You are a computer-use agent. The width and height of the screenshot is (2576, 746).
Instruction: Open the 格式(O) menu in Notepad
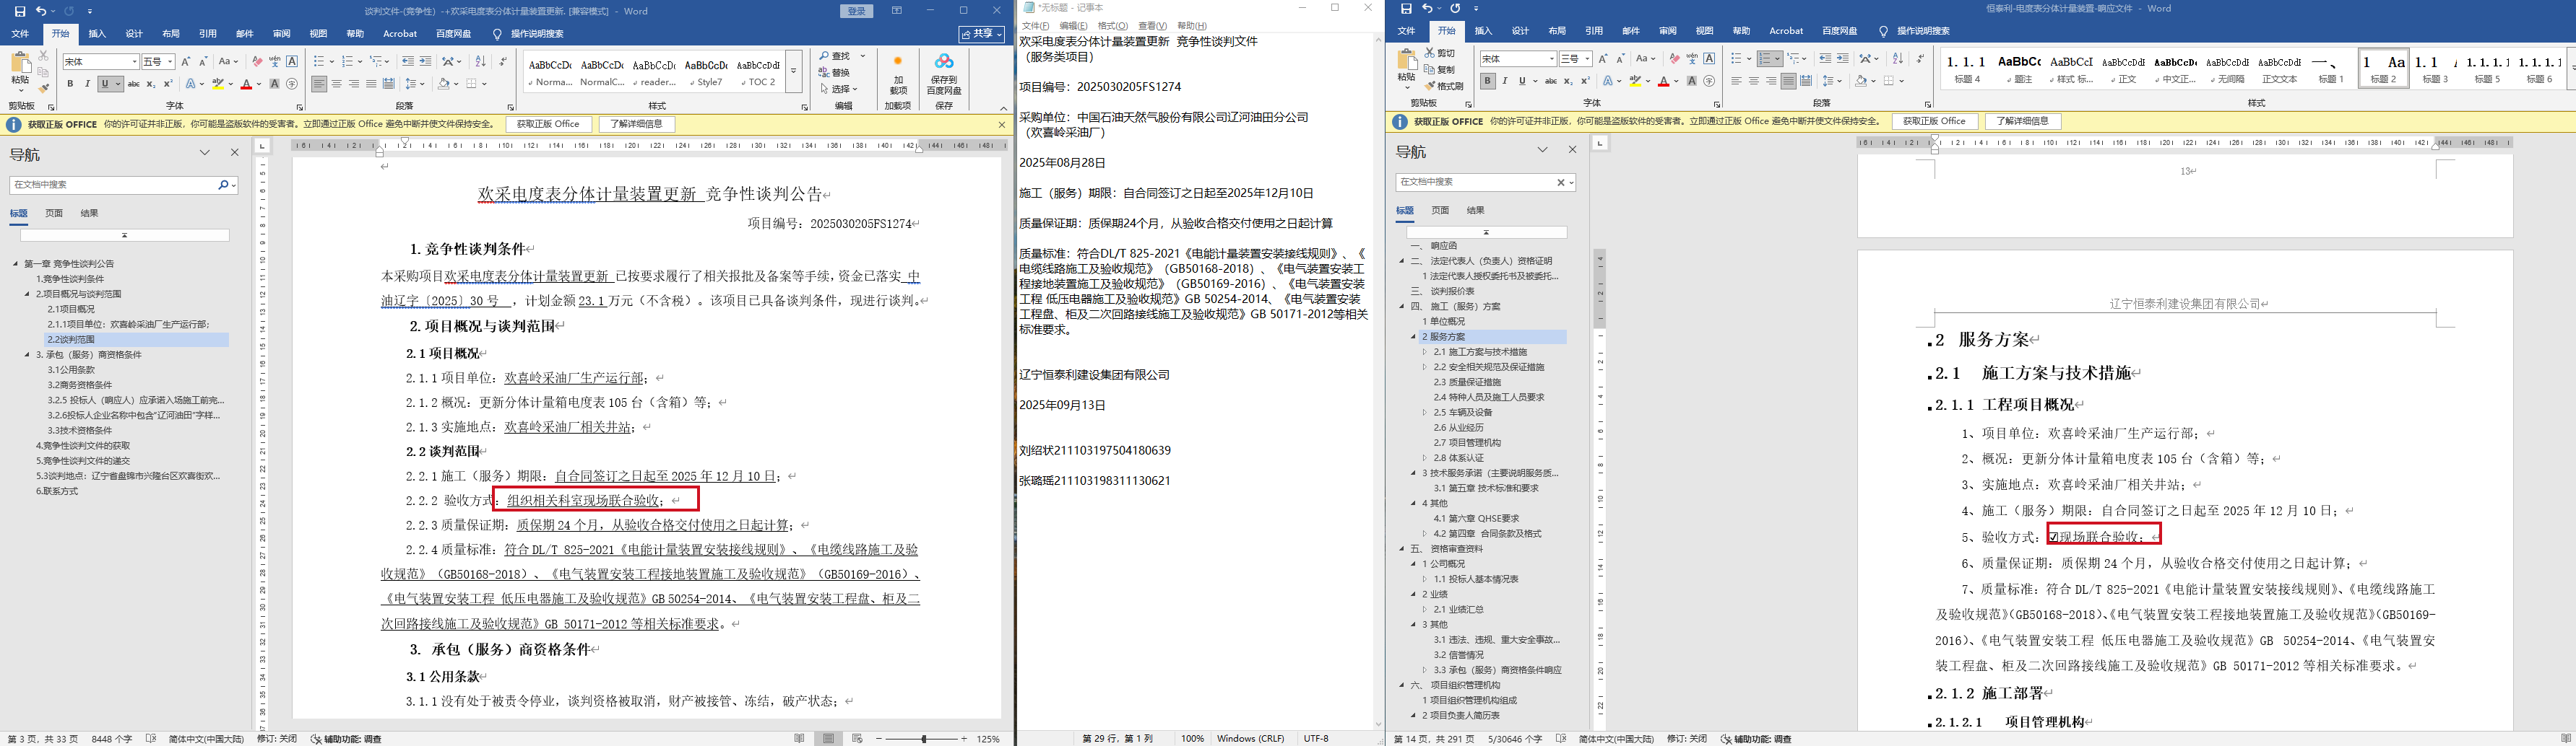(x=1113, y=26)
